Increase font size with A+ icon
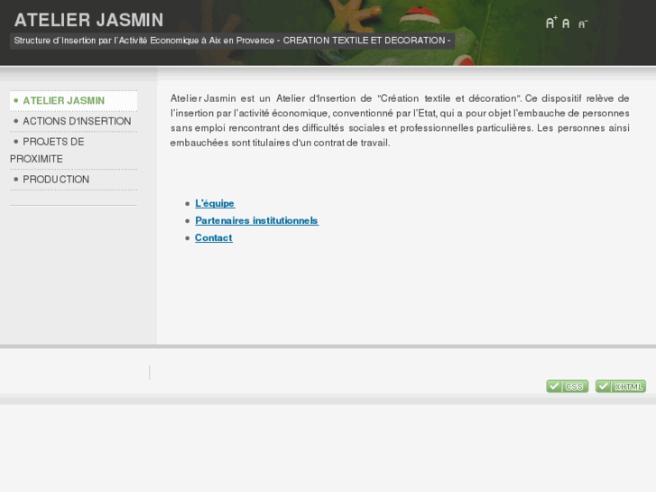Image resolution: width=656 pixels, height=492 pixels. point(551,23)
